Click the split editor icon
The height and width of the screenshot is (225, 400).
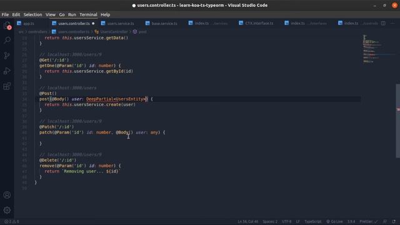click(x=383, y=23)
